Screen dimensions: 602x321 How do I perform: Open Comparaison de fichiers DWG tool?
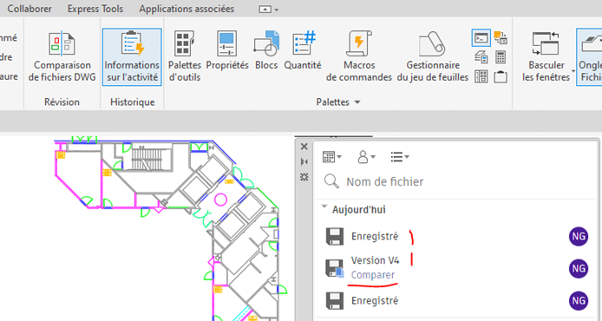(62, 57)
